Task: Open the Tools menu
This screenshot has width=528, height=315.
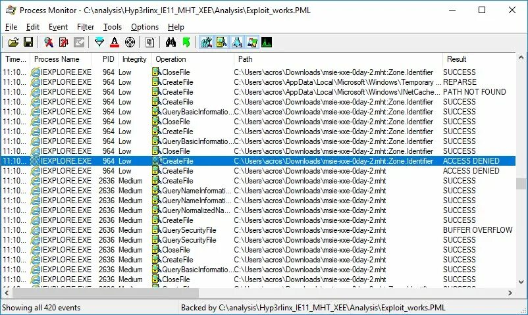Action: point(113,27)
